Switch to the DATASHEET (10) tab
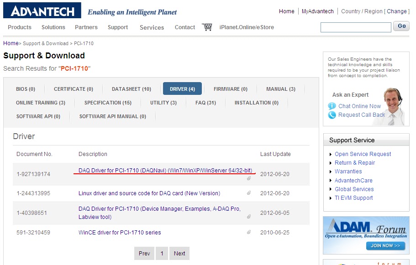416x265 pixels. click(131, 88)
